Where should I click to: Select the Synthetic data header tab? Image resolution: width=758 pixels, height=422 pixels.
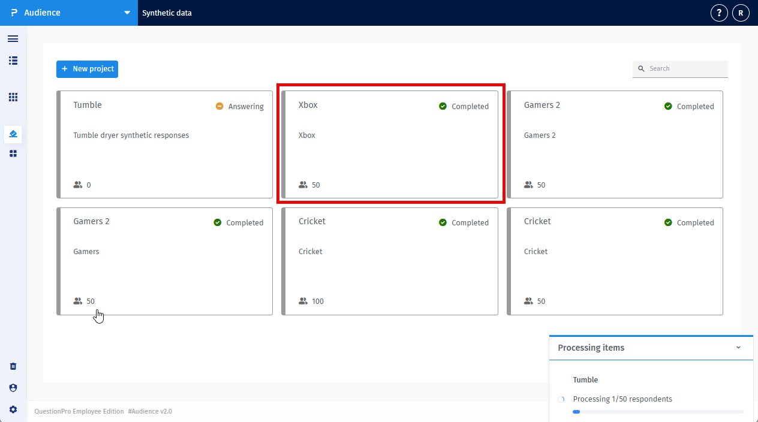coord(167,13)
